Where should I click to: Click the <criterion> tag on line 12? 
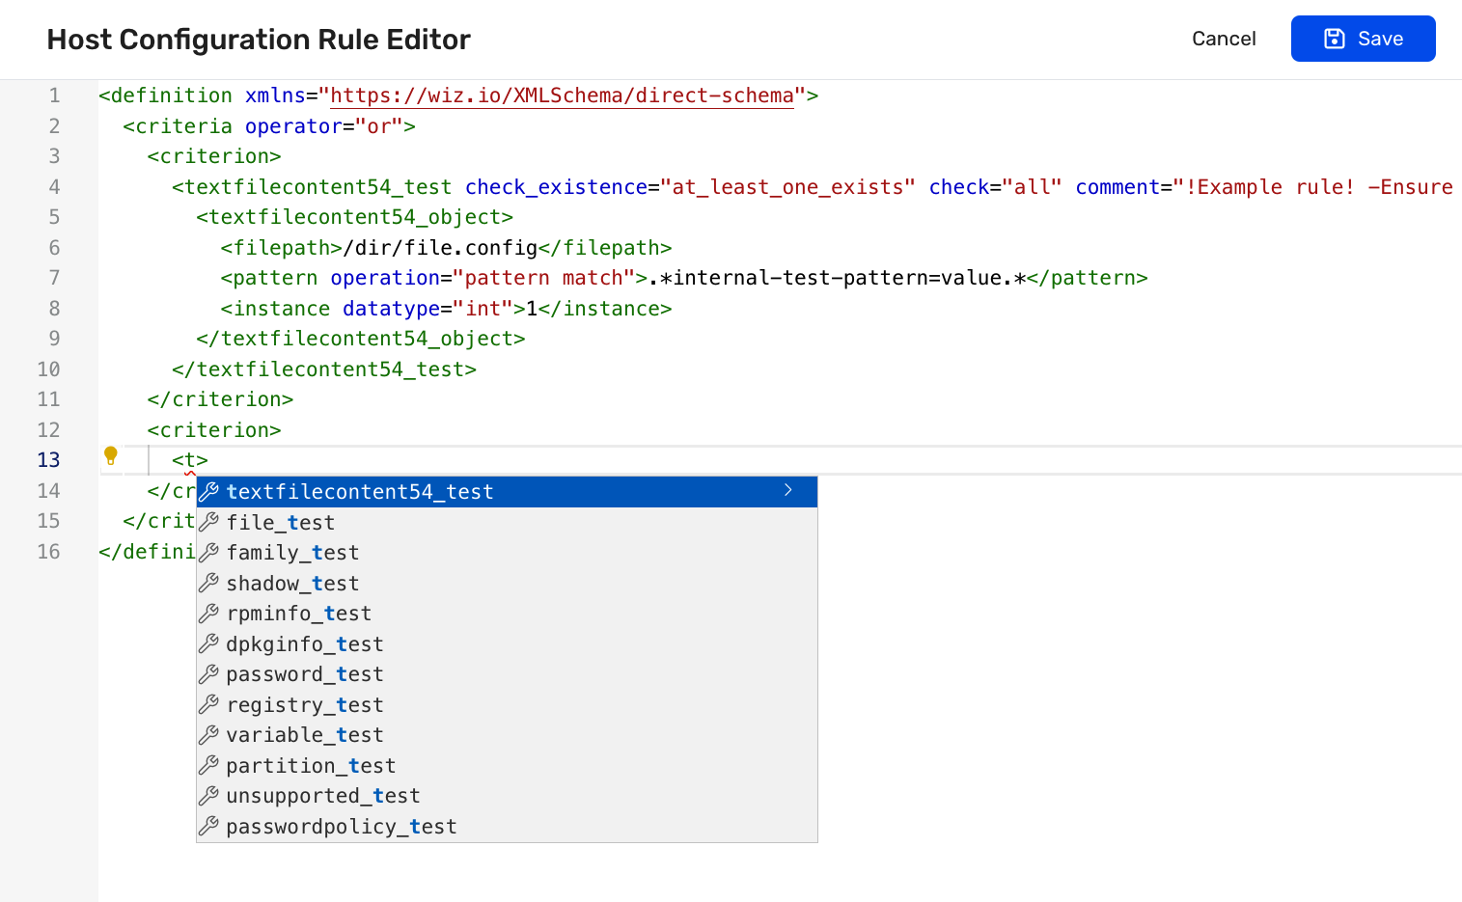click(214, 430)
